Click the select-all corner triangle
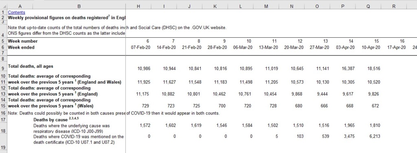The height and width of the screenshot is (153, 417). tap(3, 6)
